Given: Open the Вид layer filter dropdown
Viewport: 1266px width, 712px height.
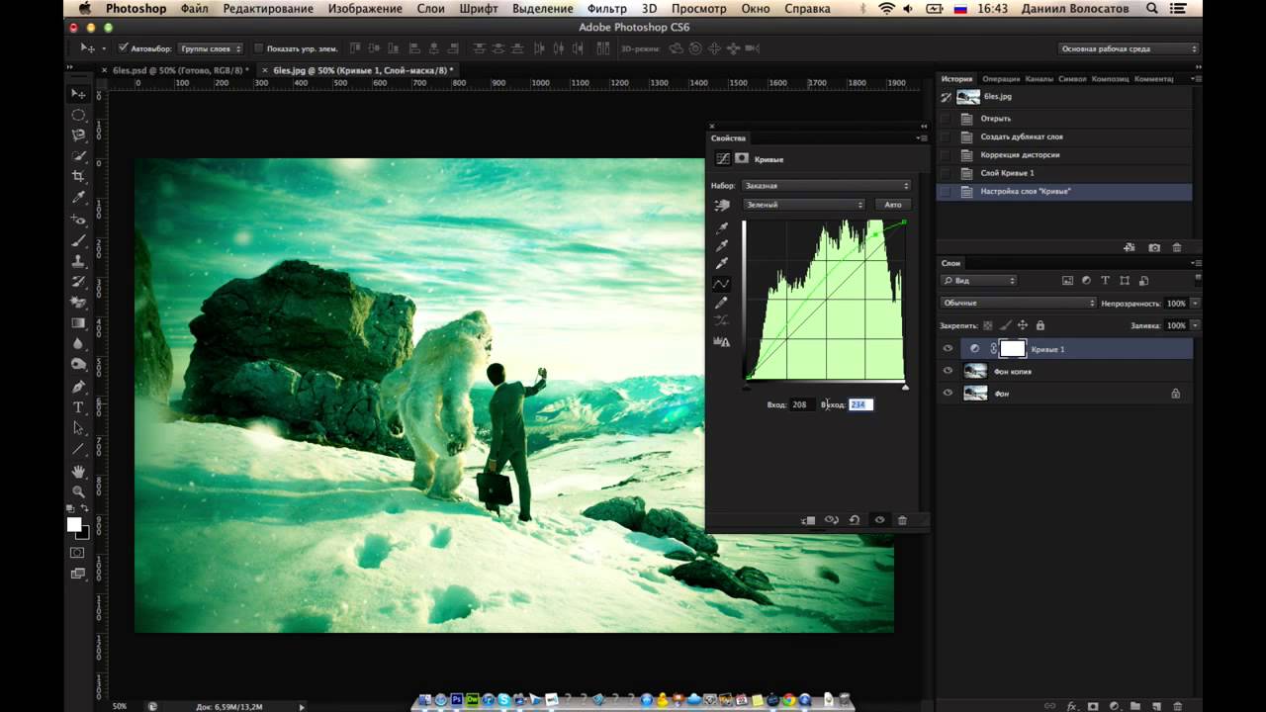Looking at the screenshot, I should (x=979, y=281).
